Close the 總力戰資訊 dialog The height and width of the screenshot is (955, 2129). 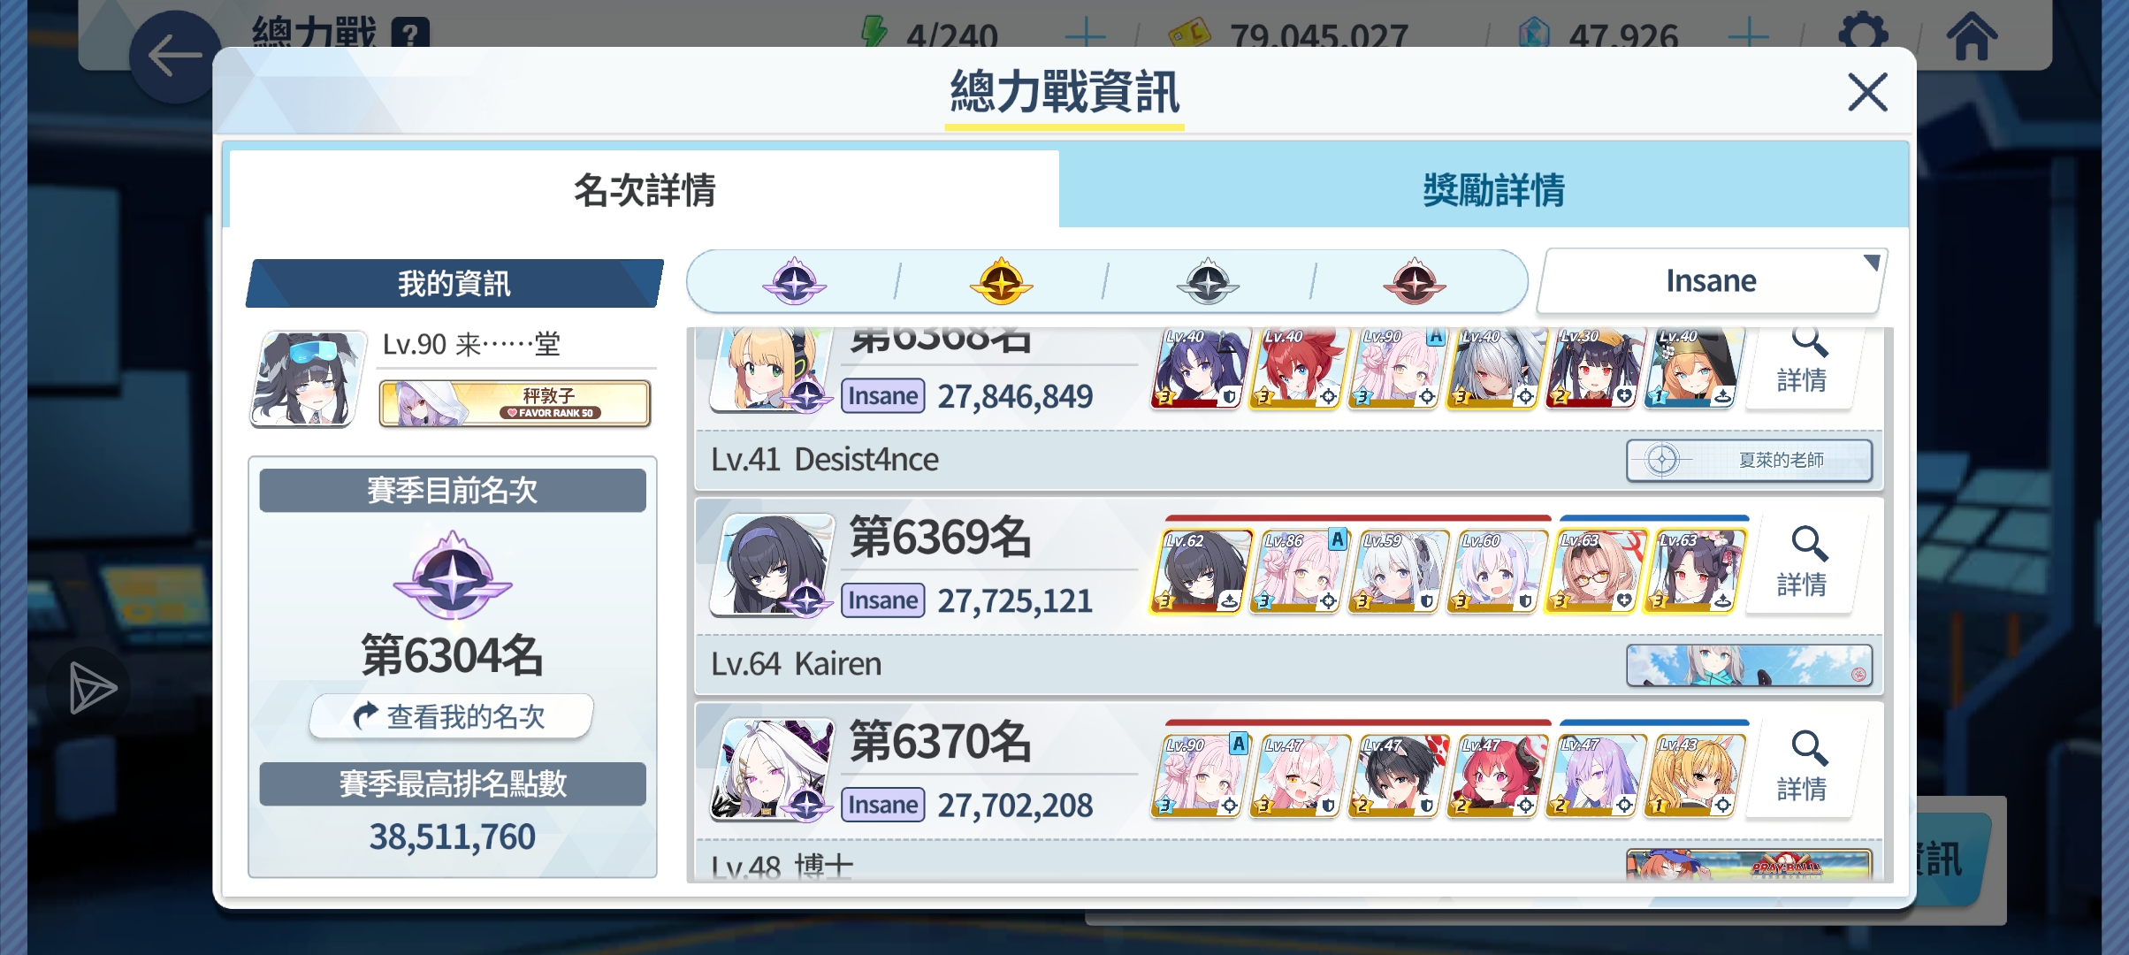coord(1867,92)
